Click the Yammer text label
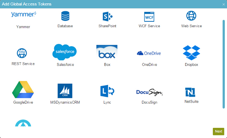The image size is (227, 138). click(x=23, y=27)
